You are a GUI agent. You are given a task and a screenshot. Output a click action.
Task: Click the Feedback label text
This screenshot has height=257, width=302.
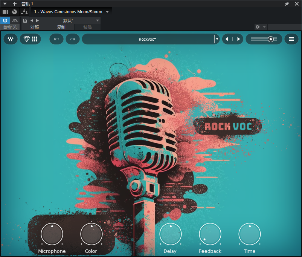210,251
